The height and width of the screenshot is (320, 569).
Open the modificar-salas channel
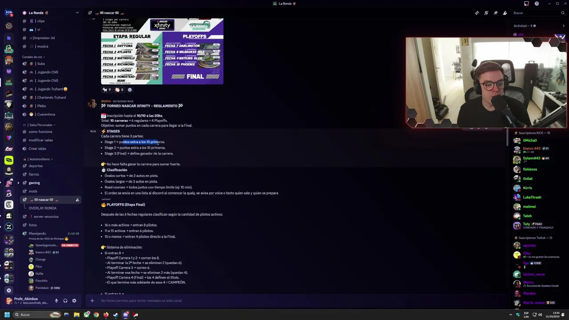(51, 140)
